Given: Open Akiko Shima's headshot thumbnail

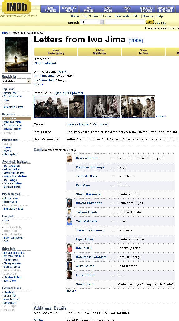Looking at the screenshot, I should click(69, 266).
